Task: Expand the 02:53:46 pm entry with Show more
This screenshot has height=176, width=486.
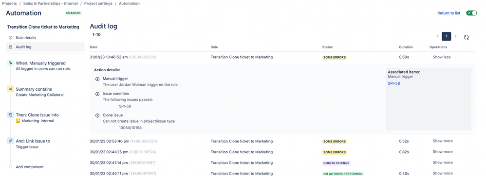Action: click(443, 141)
